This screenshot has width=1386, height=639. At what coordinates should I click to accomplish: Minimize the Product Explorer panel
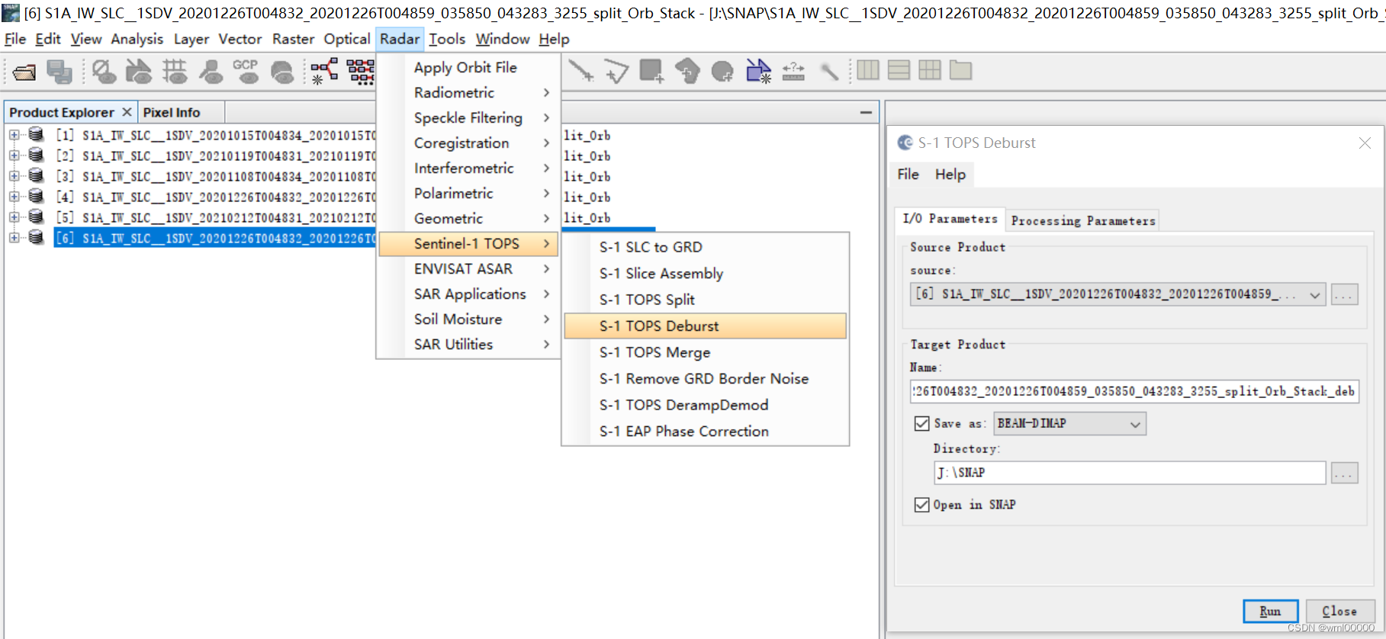[x=866, y=112]
